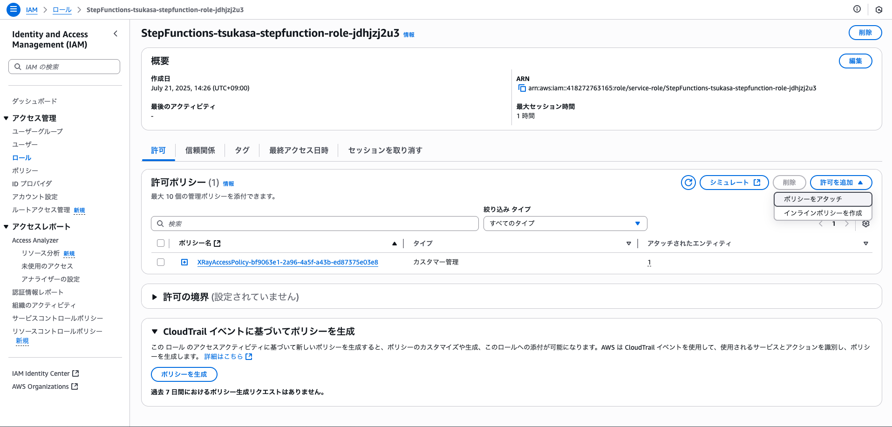Open 詳細はこちら learn more link
This screenshot has width=892, height=427.
[228, 357]
